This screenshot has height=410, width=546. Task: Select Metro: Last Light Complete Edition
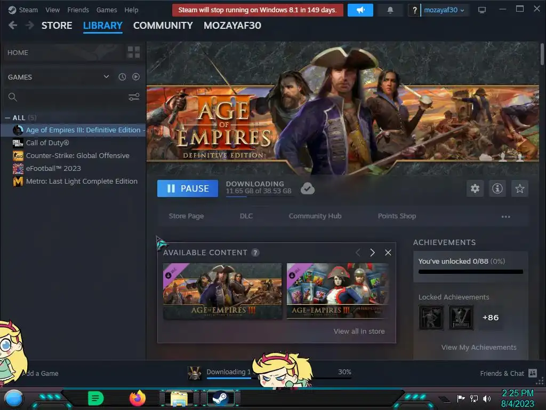[x=73, y=182]
